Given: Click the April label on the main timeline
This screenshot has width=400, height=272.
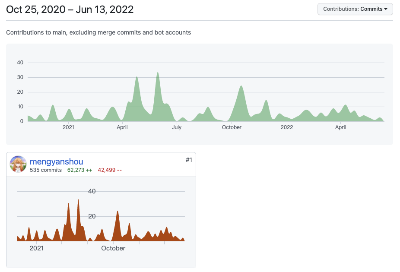Looking at the screenshot, I should 122,127.
